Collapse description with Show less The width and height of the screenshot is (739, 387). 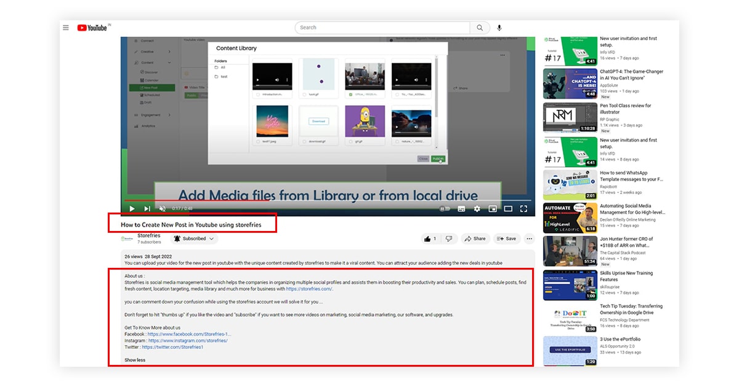pos(135,360)
